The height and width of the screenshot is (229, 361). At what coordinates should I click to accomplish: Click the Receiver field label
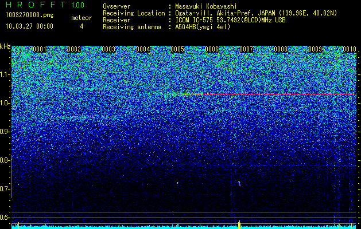[x=117, y=20]
